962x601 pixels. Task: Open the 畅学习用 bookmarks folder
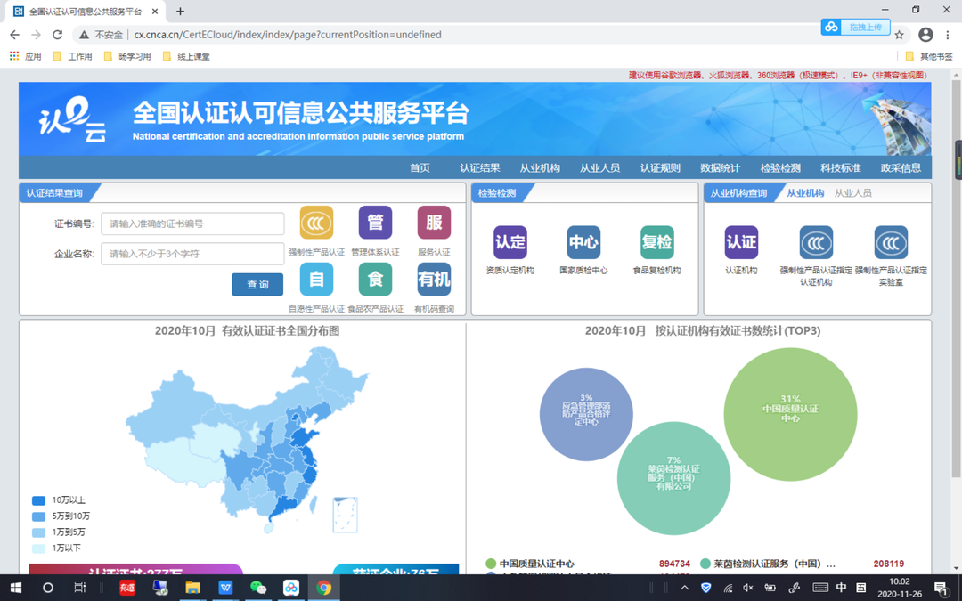[x=127, y=56]
